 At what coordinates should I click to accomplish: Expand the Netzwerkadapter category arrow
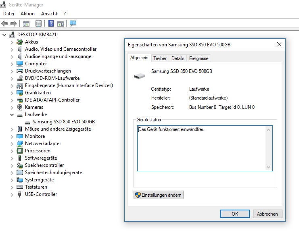12,144
